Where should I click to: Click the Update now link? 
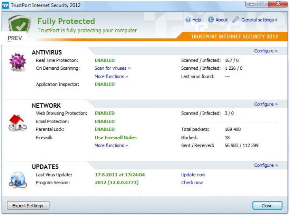pyautogui.click(x=193, y=175)
